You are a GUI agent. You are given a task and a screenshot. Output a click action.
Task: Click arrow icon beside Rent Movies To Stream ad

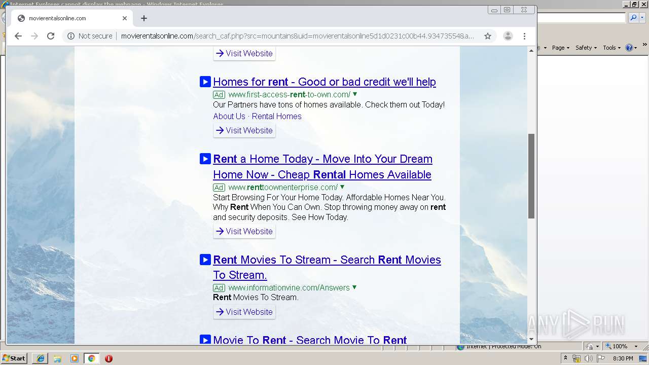[x=205, y=260]
